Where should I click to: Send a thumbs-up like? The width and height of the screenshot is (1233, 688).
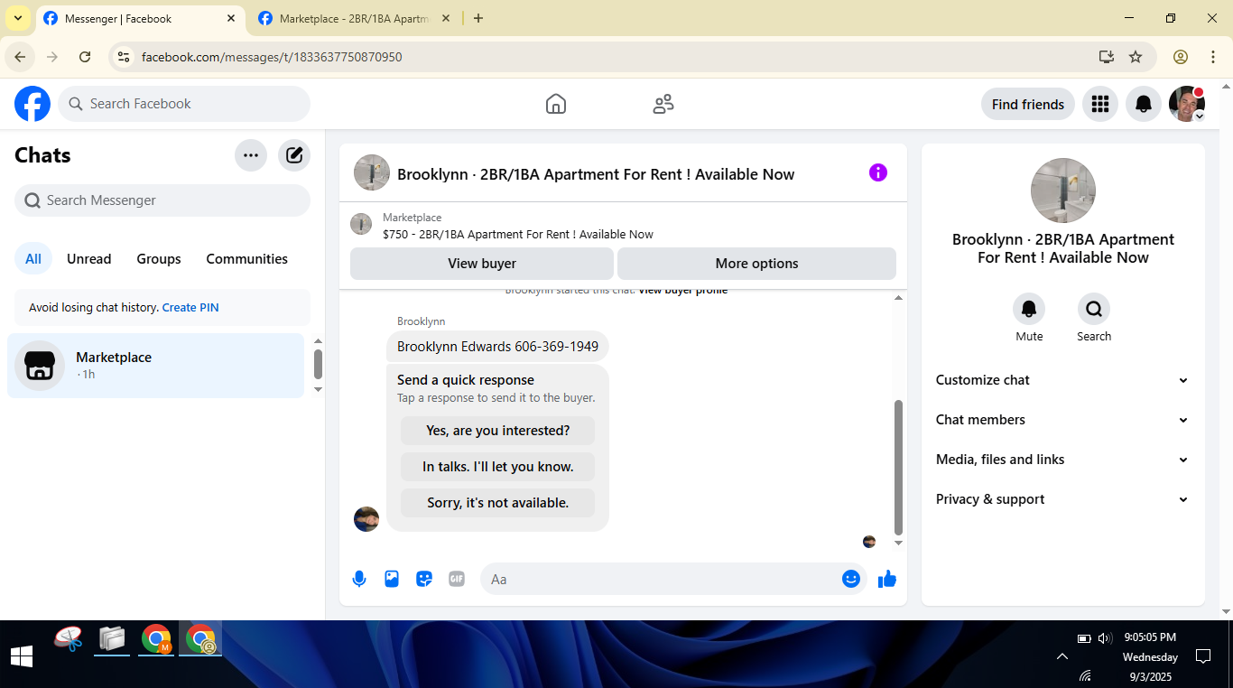[887, 579]
